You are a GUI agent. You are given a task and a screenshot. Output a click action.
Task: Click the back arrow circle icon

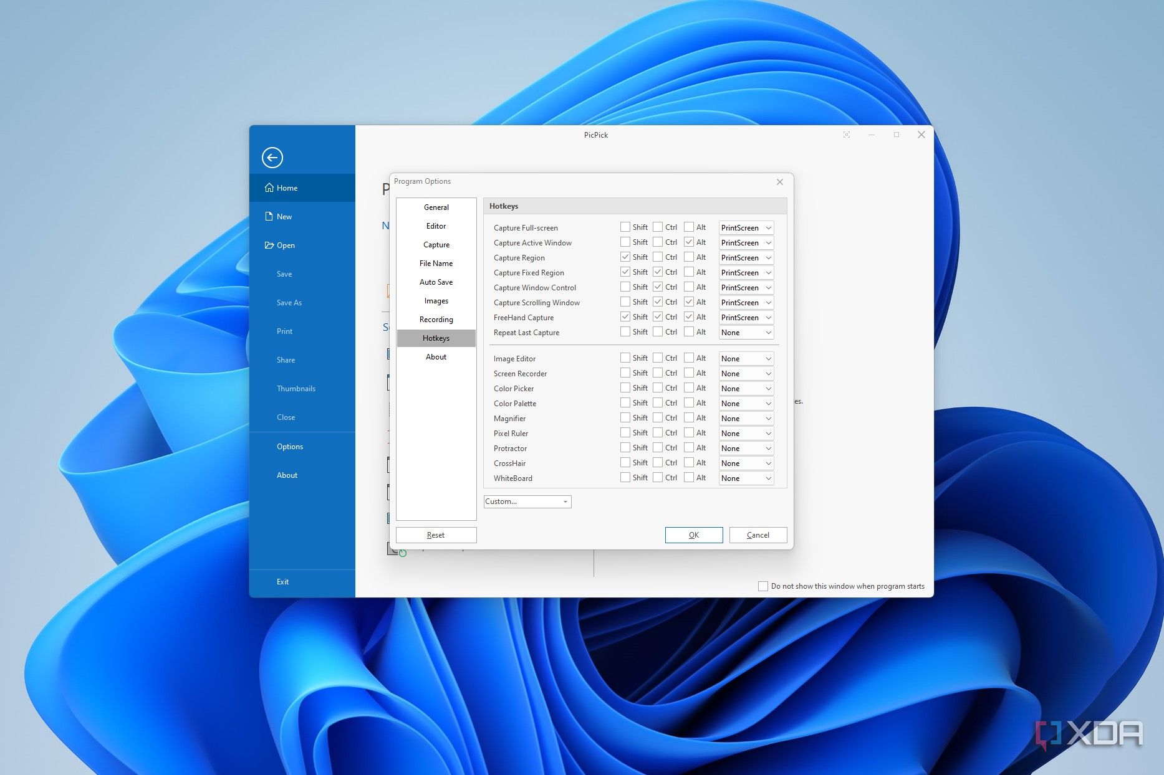(x=272, y=158)
